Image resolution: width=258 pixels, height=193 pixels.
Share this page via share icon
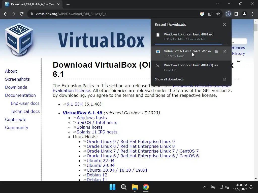tap(210, 14)
